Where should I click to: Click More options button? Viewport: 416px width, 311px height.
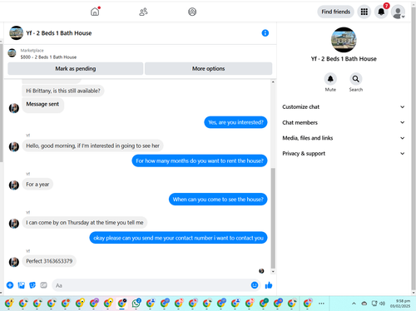click(x=208, y=68)
